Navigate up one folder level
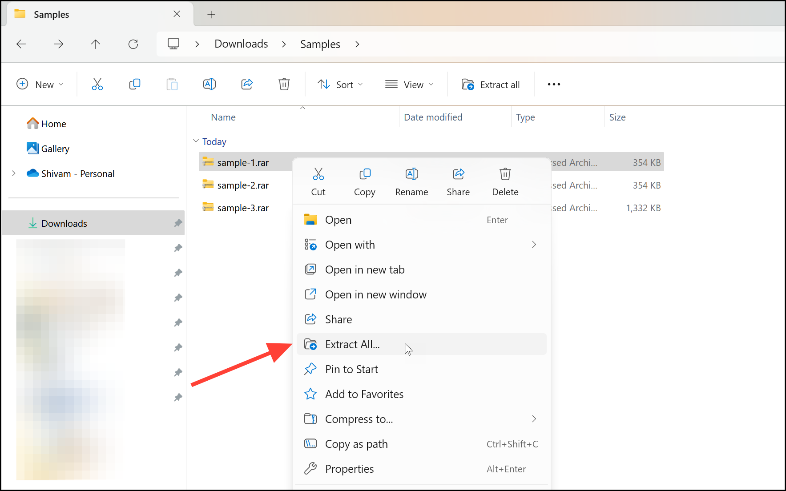The image size is (786, 491). 95,44
